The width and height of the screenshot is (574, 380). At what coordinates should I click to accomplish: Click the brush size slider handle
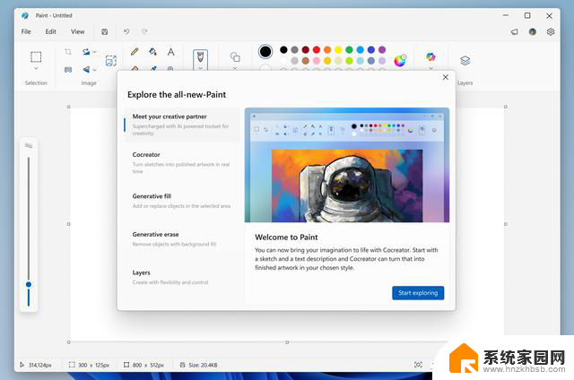point(29,284)
